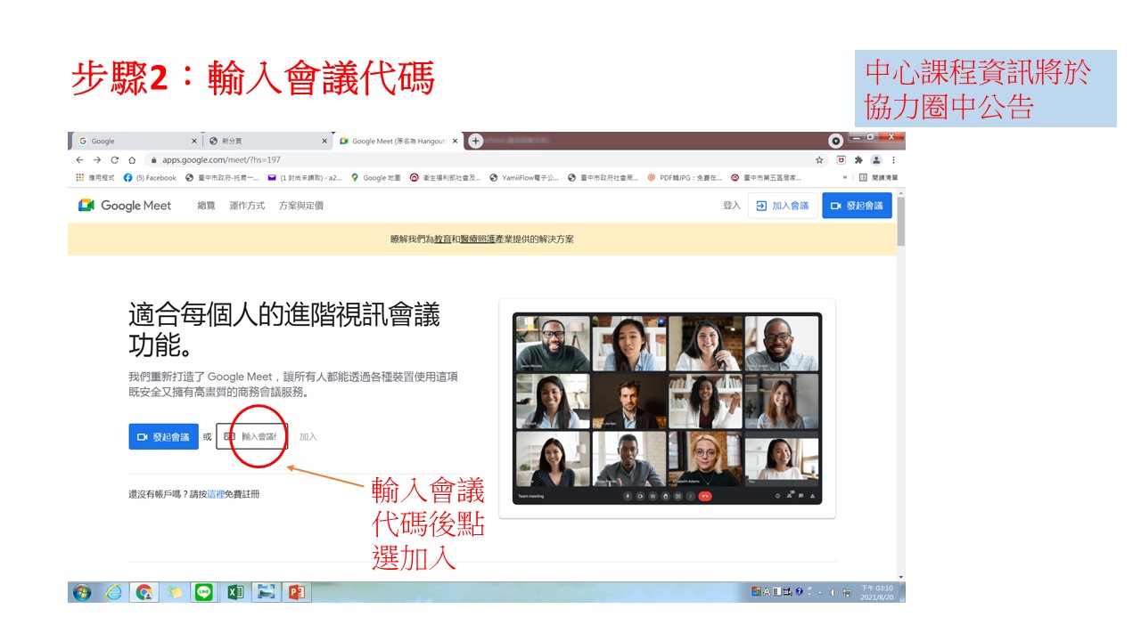
Task: Open PowerPoint from the taskbar
Action: pos(296,592)
